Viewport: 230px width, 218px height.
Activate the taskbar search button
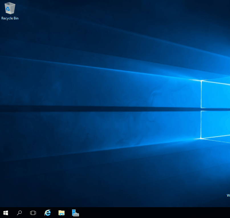(x=19, y=213)
